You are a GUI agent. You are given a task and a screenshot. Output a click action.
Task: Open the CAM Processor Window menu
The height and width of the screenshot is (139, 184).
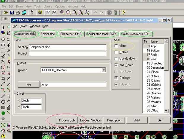click(x=35, y=26)
